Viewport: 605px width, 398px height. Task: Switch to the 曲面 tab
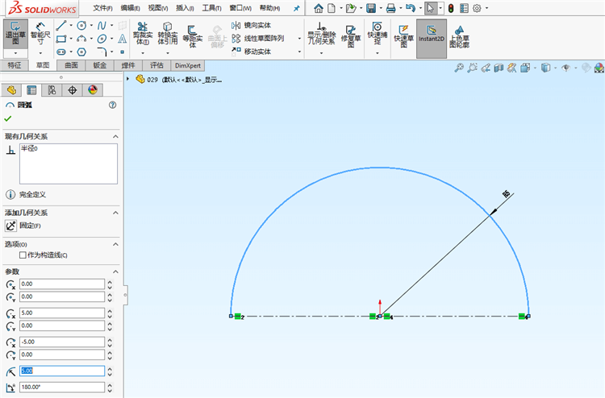click(x=71, y=65)
